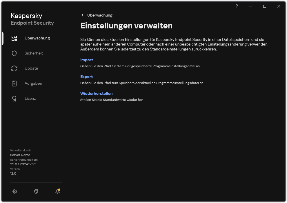Open the Update section
287x203 pixels.
31,68
